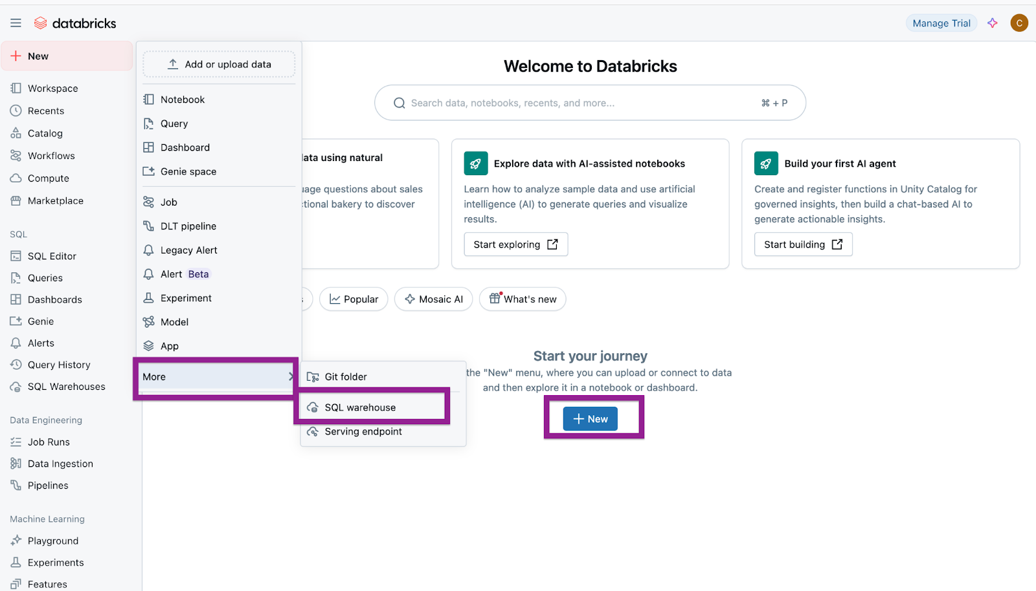Select Git folder in submenu
Image resolution: width=1036 pixels, height=591 pixels.
383,377
